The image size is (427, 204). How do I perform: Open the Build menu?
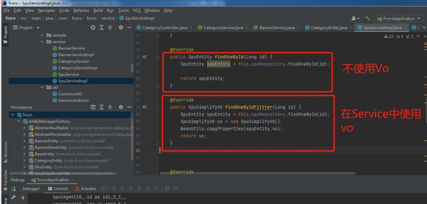point(98,10)
